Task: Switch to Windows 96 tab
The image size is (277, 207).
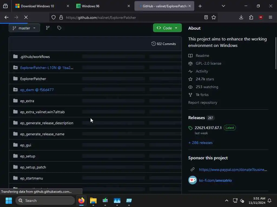Action: tap(90, 6)
